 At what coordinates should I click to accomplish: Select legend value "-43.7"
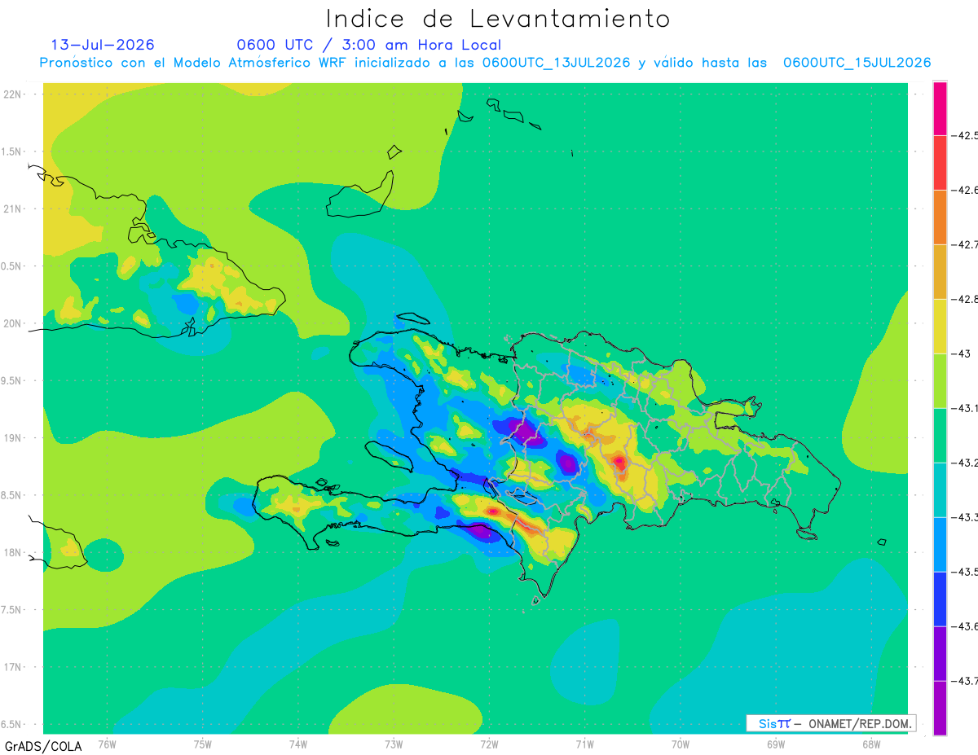click(x=965, y=681)
